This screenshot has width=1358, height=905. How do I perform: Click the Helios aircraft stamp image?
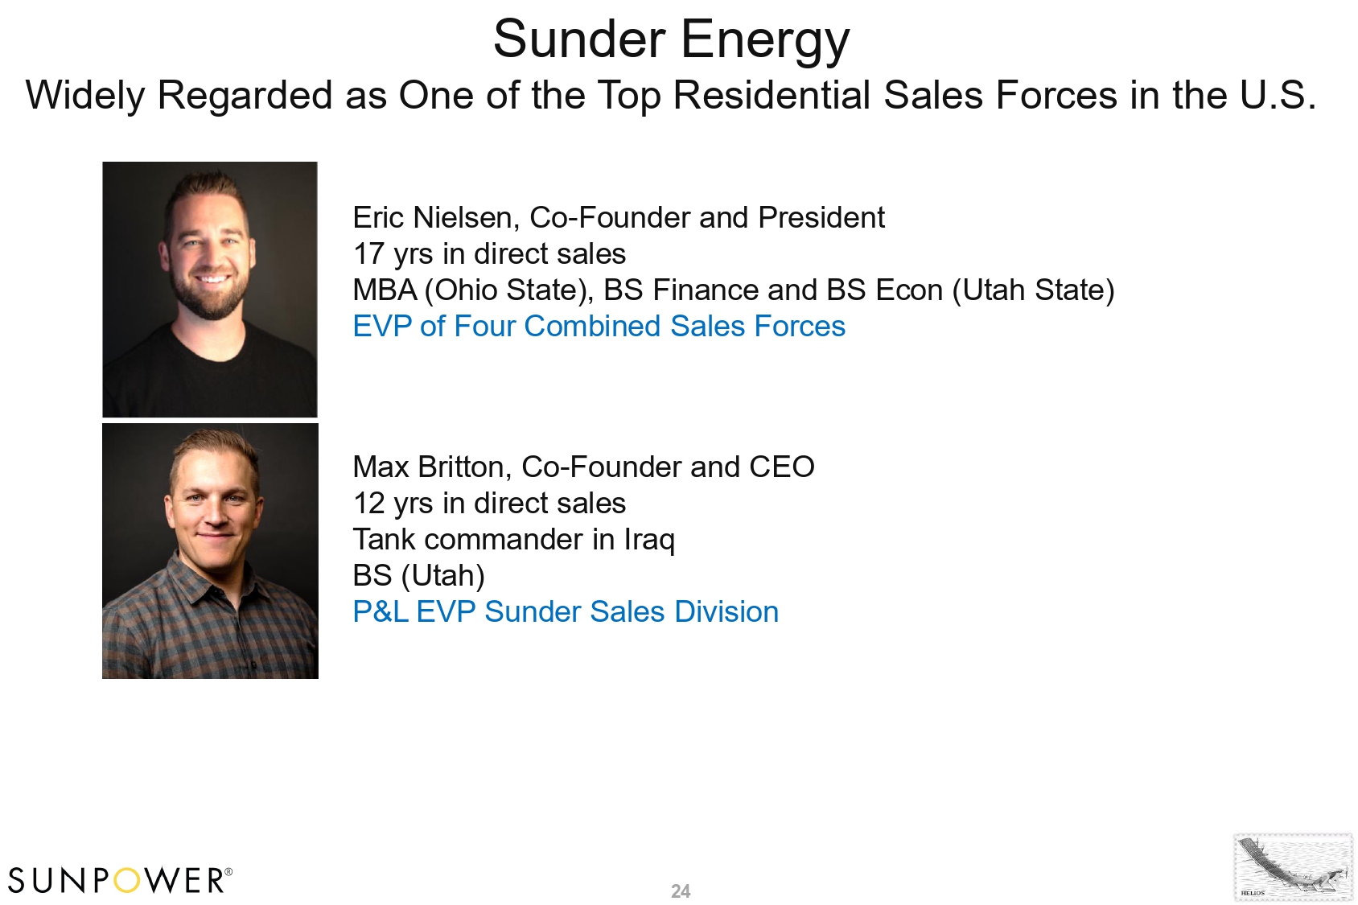[x=1293, y=866]
